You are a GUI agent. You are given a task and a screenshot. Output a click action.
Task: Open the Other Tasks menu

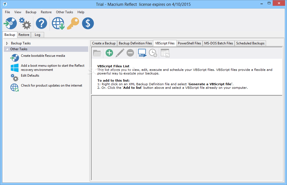click(x=65, y=12)
